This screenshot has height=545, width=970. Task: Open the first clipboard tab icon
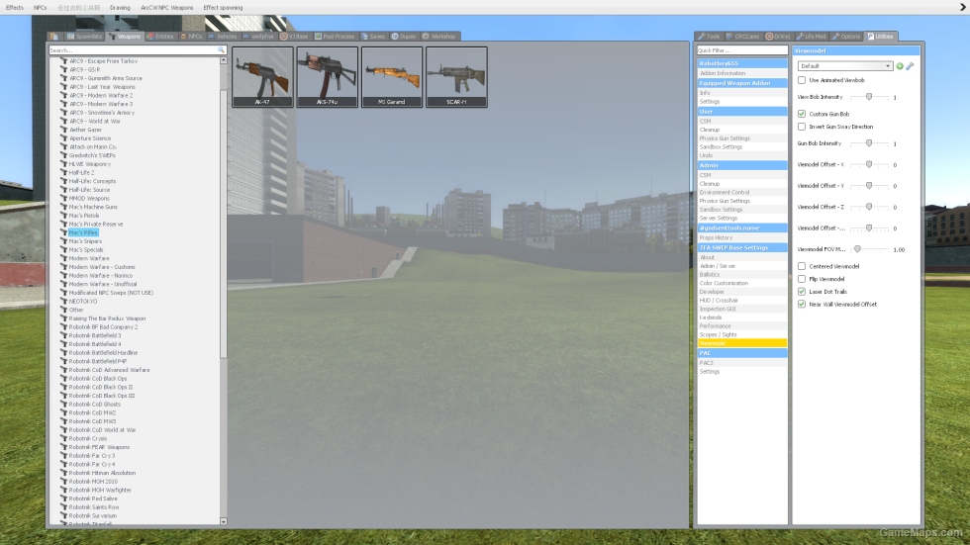tap(54, 37)
